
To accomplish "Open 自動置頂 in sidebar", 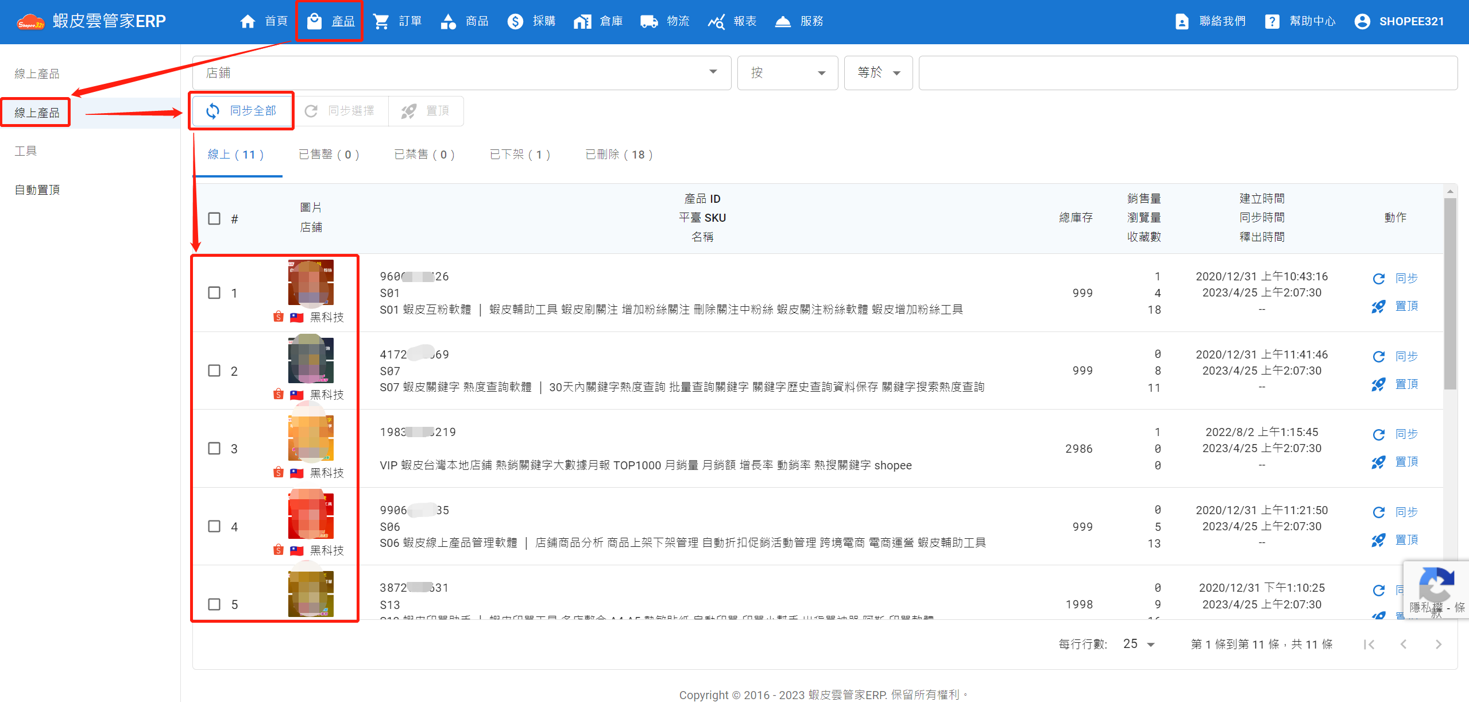I will point(37,190).
